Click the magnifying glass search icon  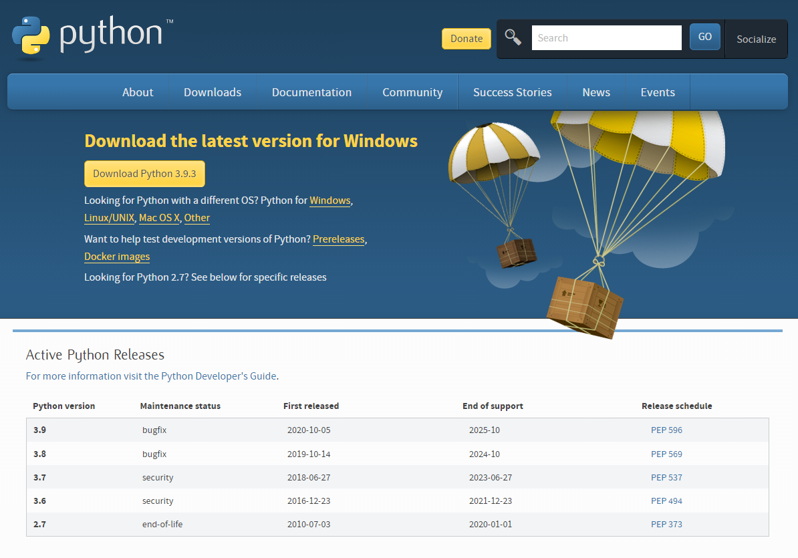(513, 37)
